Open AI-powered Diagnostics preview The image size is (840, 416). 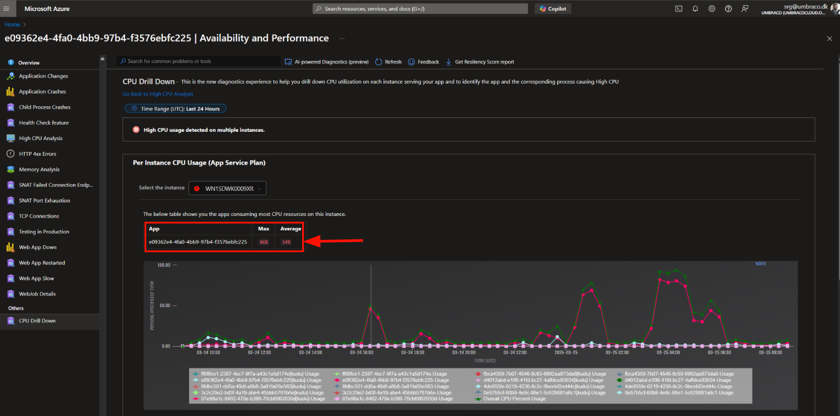(x=327, y=62)
